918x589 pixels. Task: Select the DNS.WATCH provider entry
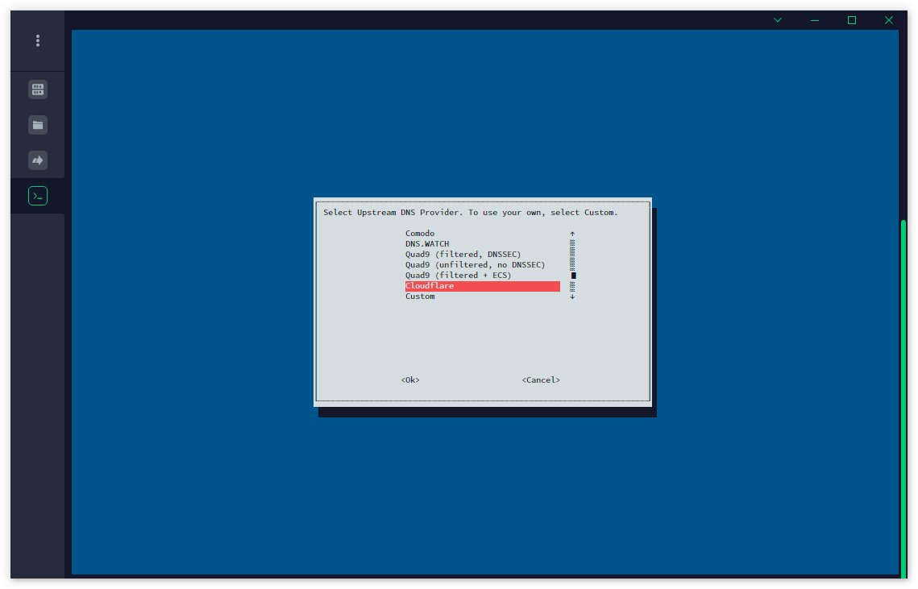coord(427,243)
